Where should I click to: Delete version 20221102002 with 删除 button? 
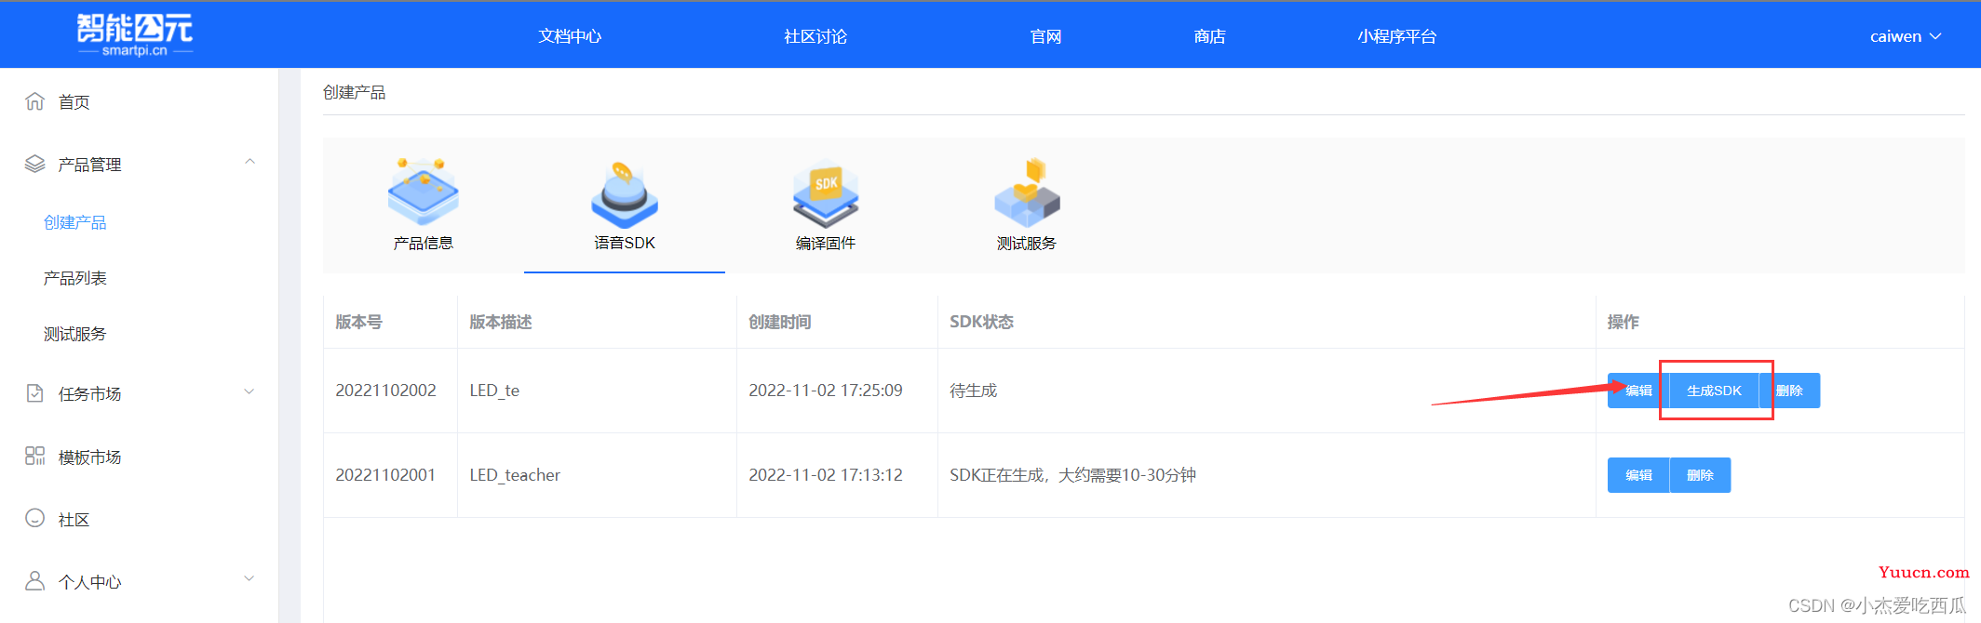1789,391
